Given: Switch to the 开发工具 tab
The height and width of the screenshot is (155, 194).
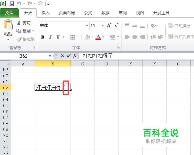Looking at the screenshot, I should pos(161,13).
